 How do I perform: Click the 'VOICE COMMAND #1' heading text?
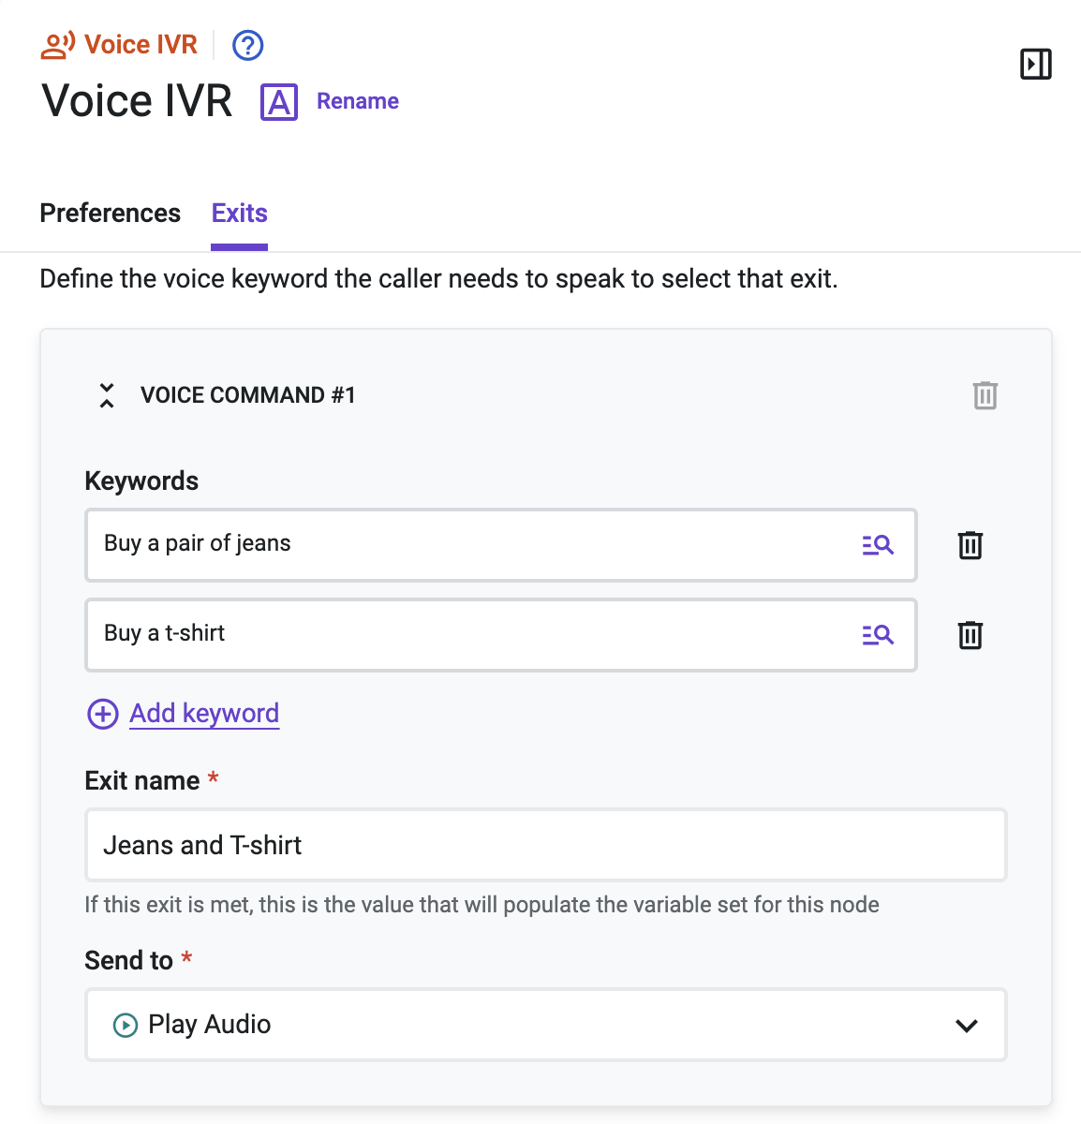pyautogui.click(x=248, y=395)
